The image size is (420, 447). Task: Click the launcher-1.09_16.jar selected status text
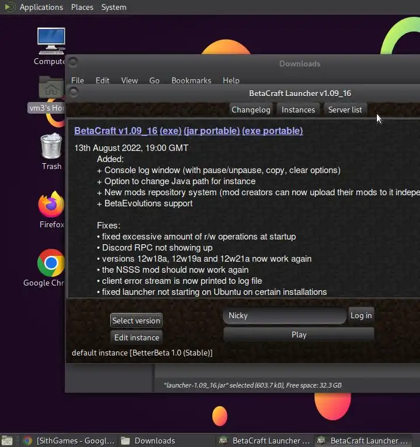(x=253, y=385)
